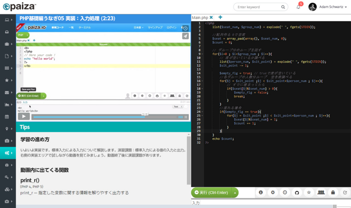
Task: Click the print_r() heading in Tips
Action: coord(30,180)
